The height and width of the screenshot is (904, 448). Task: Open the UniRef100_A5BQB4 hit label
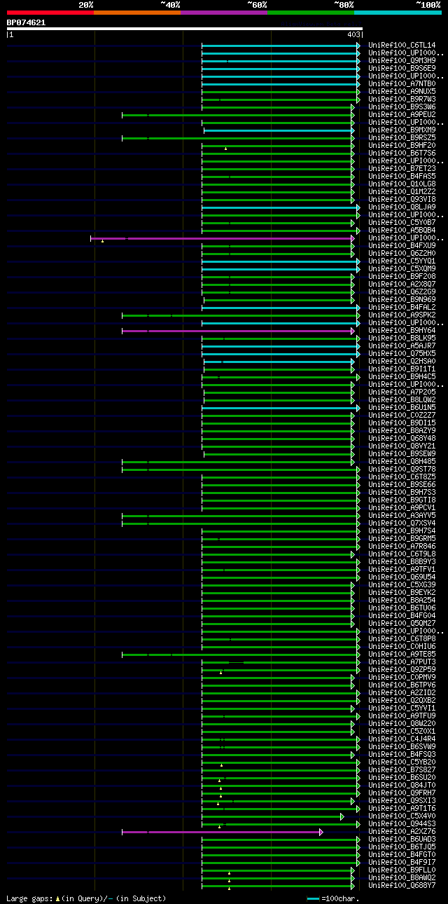(402, 231)
